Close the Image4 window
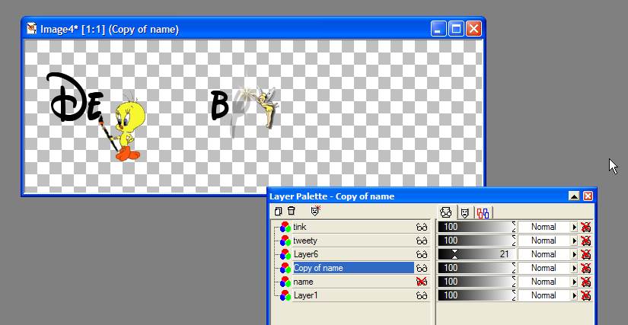Screen dimensions: 628x325 point(473,29)
